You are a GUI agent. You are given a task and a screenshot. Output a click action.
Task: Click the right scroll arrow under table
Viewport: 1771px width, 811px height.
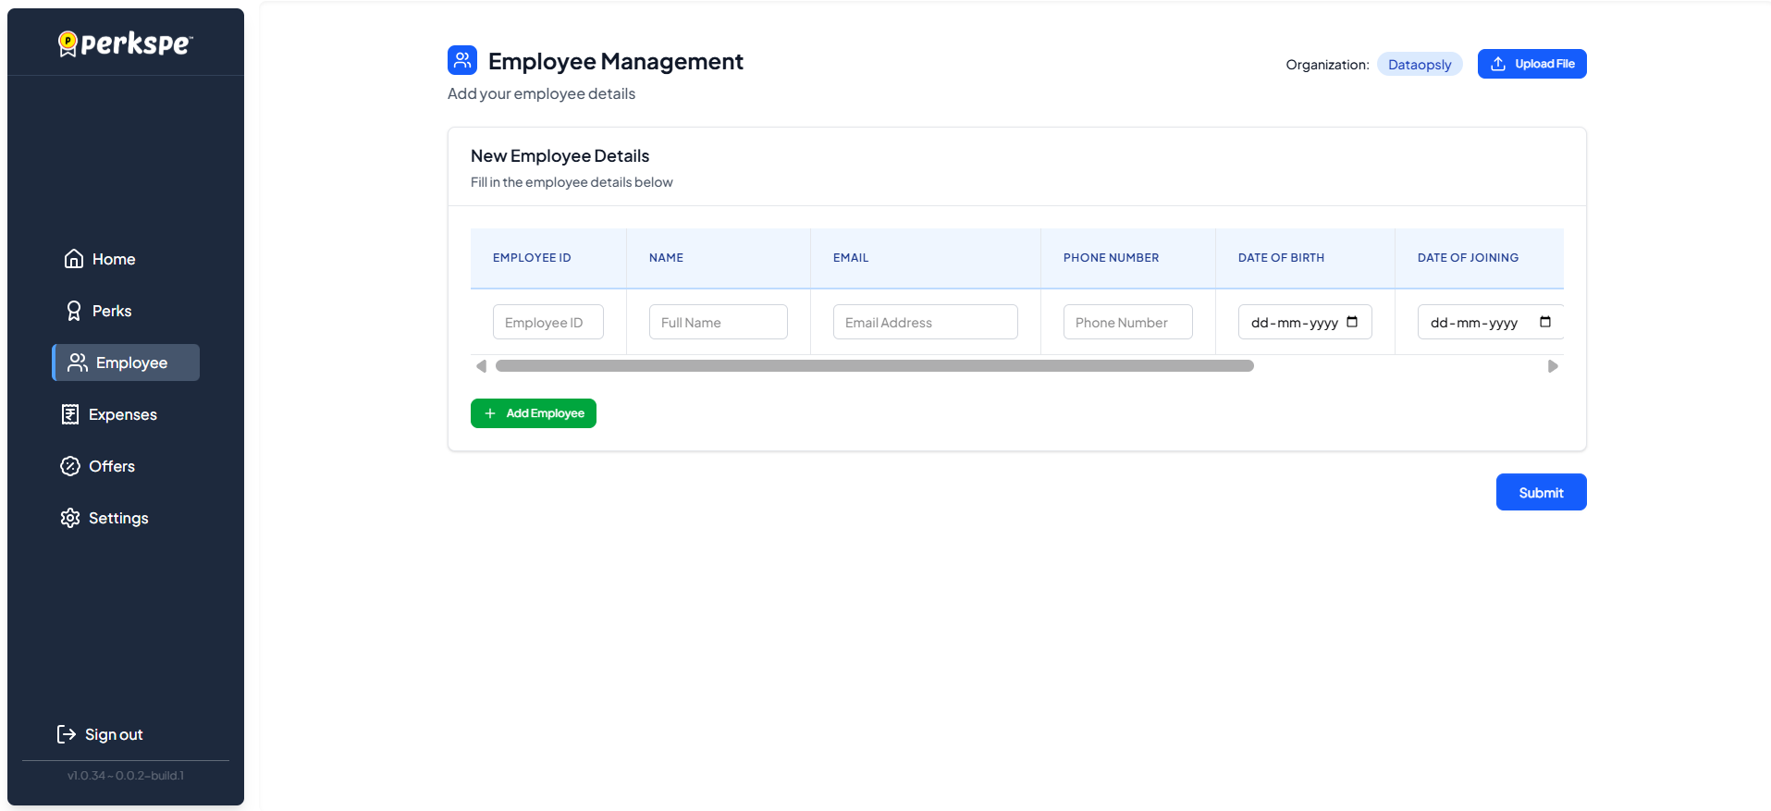tap(1553, 366)
